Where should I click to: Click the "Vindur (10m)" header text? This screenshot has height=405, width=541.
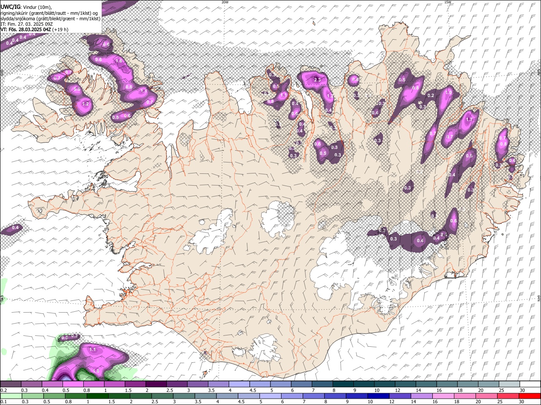pyautogui.click(x=37, y=7)
